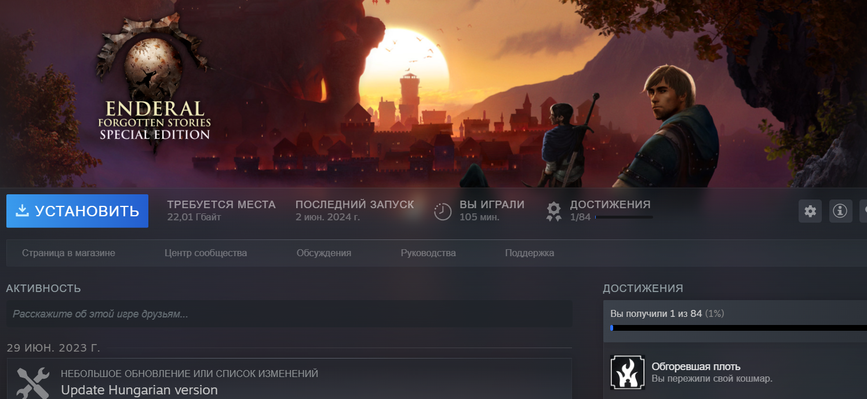The width and height of the screenshot is (867, 399).
Task: Click Небольшое обновление или список изменений label
Action: (190, 374)
